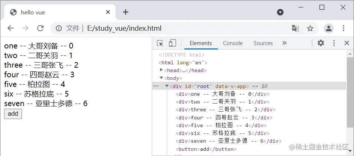Viewport: 354px width, 156px height.
Task: Open DevTools customize three-dot menu
Action: click(334, 43)
